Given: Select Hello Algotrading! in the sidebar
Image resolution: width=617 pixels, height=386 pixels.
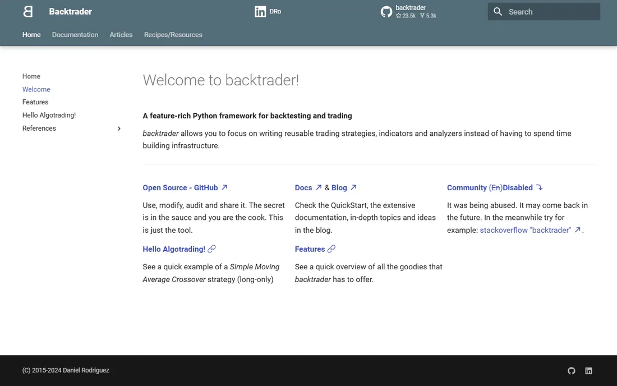Looking at the screenshot, I should pos(49,115).
